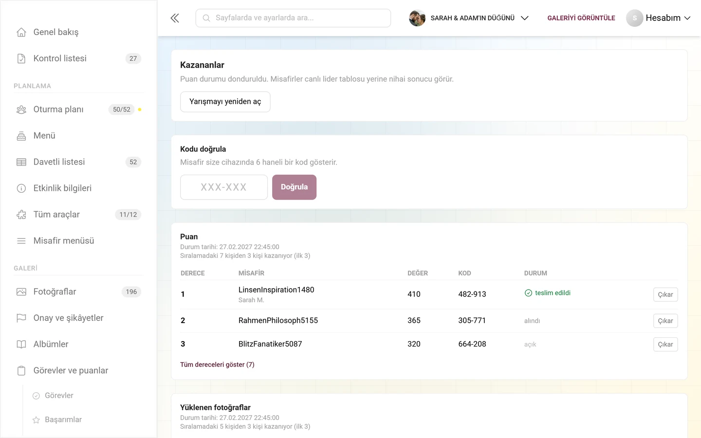
Task: Collapse the sidebar with the double-chevron icon
Action: tap(175, 18)
